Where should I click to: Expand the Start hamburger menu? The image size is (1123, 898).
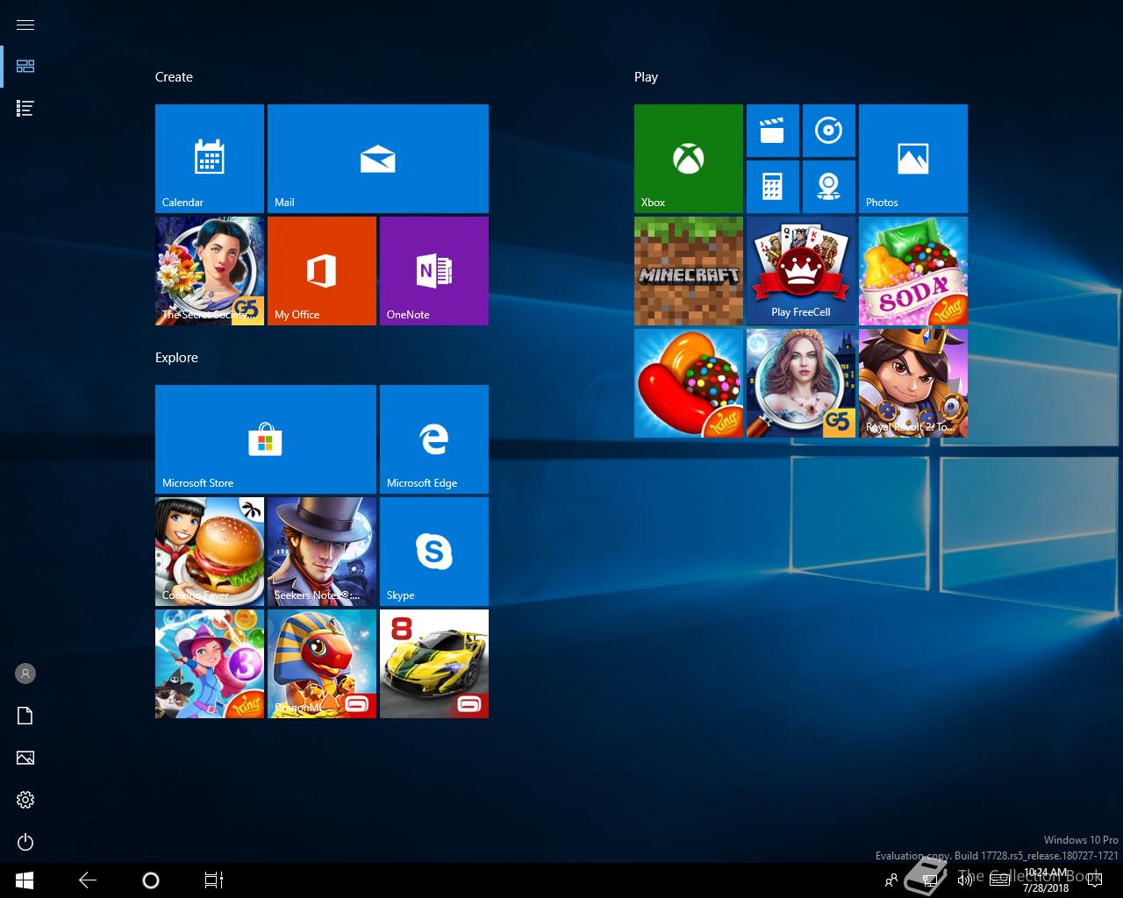25,25
